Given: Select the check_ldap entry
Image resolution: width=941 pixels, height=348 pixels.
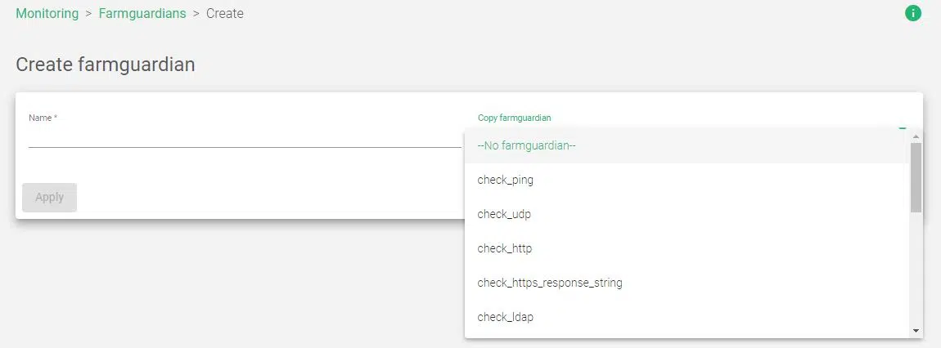Looking at the screenshot, I should click(x=505, y=317).
